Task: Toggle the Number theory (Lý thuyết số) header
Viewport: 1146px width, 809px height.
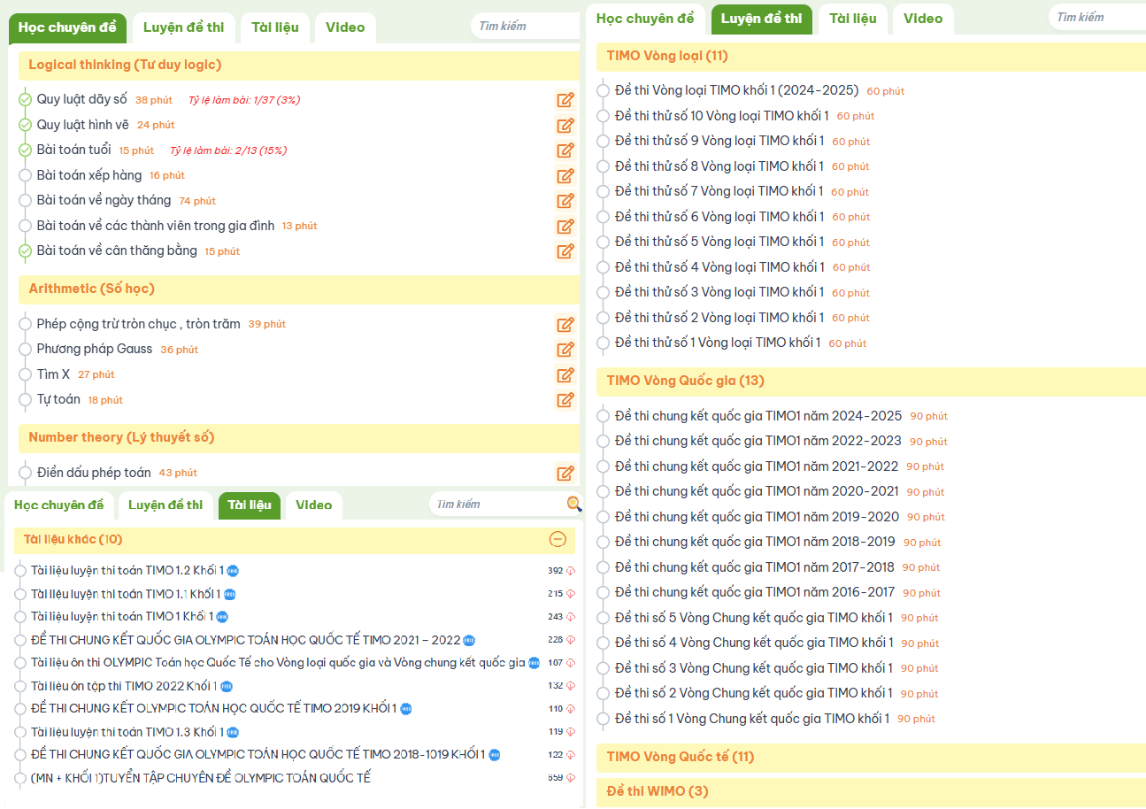Action: point(299,438)
